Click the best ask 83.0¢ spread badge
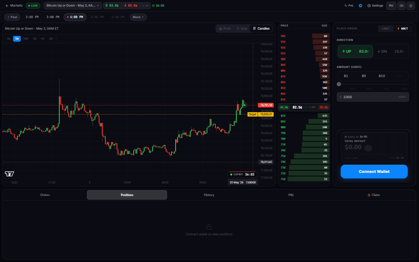Viewport: 419px width, 262px height. pos(324,107)
